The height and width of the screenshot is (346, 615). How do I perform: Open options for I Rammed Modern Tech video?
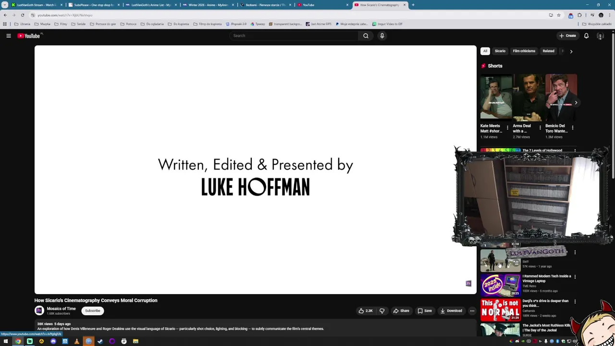(575, 277)
